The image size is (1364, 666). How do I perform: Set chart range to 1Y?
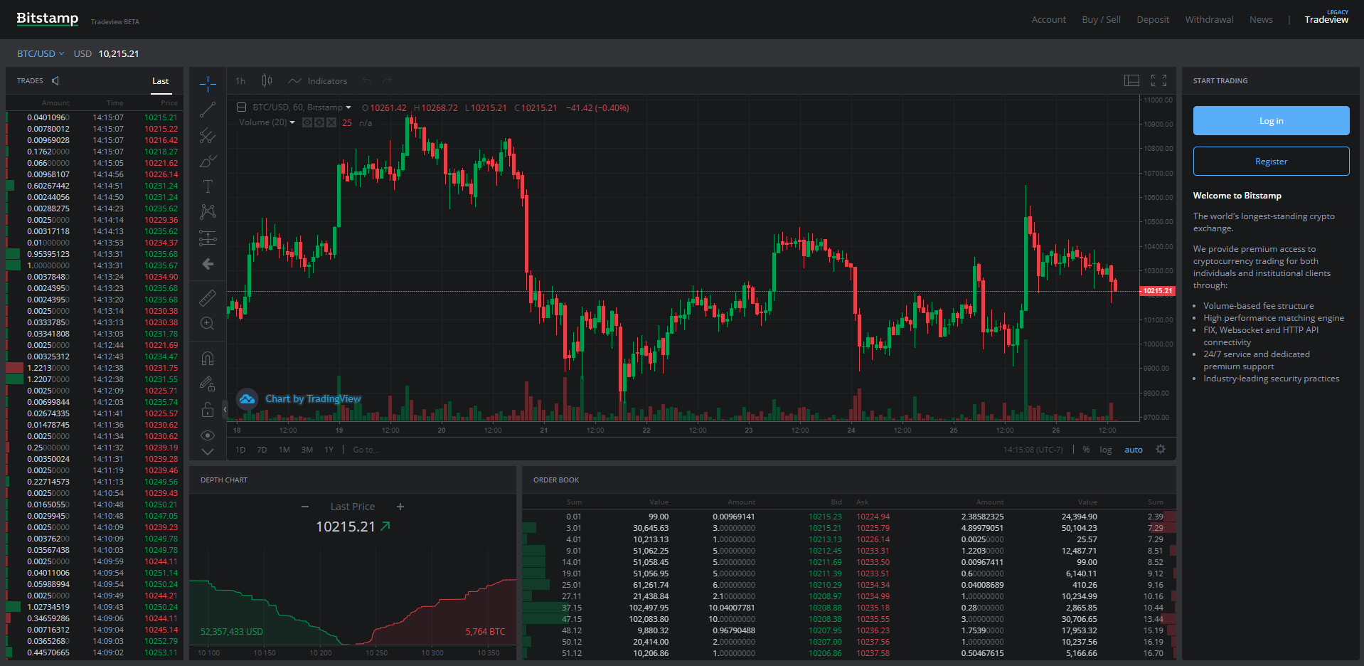[329, 450]
